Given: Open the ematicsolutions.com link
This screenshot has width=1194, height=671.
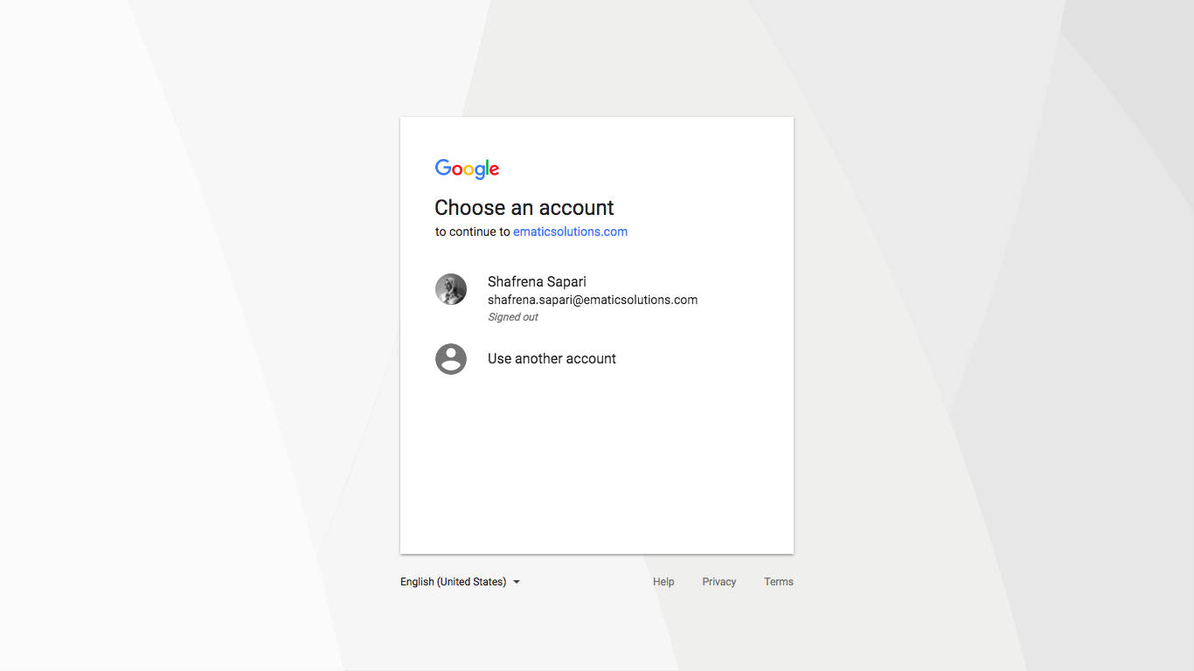Looking at the screenshot, I should (x=570, y=232).
